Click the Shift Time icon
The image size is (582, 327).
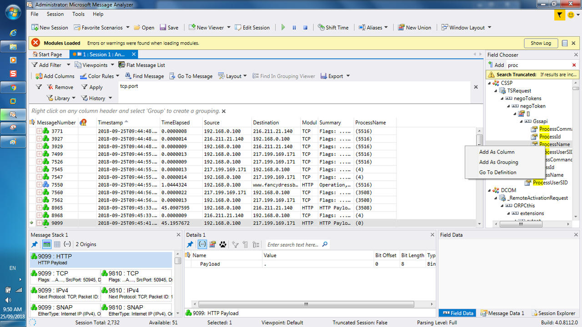pos(321,28)
